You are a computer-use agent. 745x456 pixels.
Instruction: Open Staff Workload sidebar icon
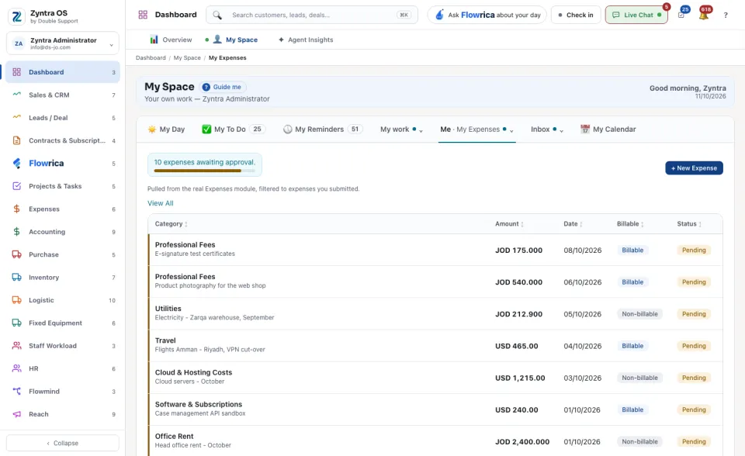click(16, 346)
